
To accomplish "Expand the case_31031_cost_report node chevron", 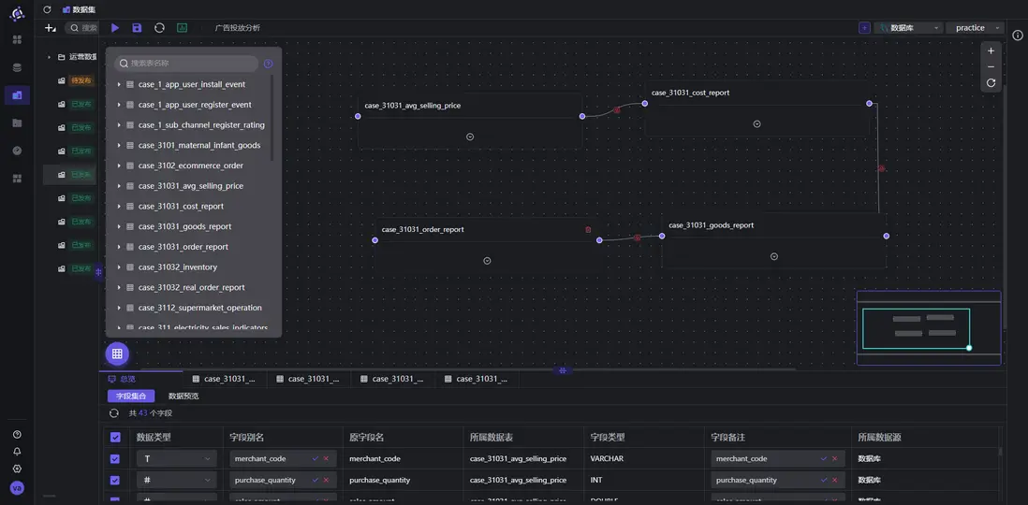I will (756, 123).
